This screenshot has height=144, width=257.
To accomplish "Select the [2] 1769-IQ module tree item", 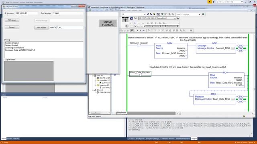I will (105, 88).
